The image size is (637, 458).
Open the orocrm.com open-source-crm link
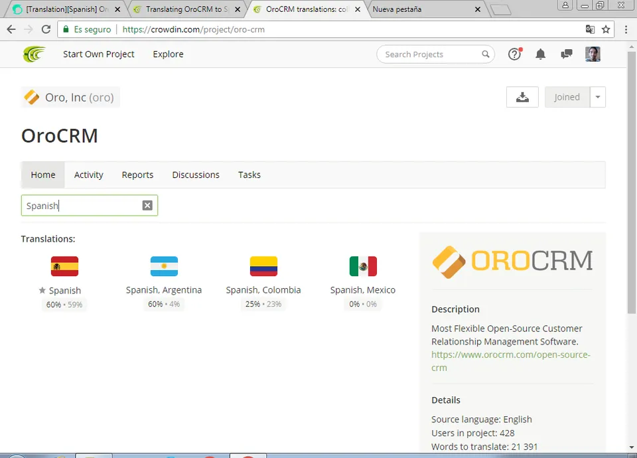511,361
